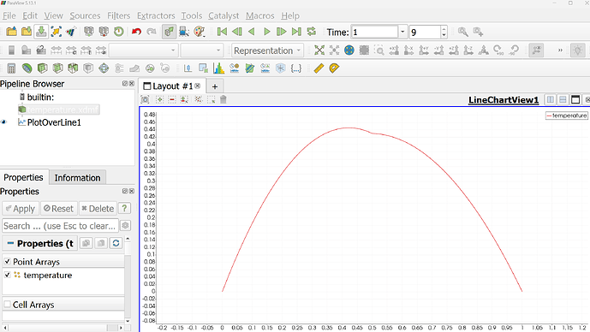Toggle visibility eye for PlotOverLine1
This screenshot has width=590, height=332.
[3, 122]
